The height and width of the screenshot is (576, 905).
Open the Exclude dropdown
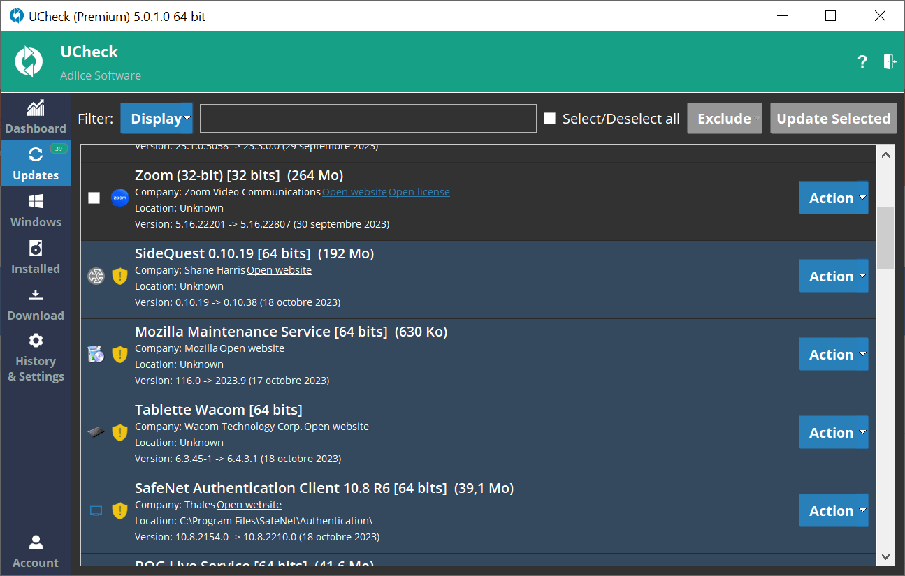[x=724, y=118]
